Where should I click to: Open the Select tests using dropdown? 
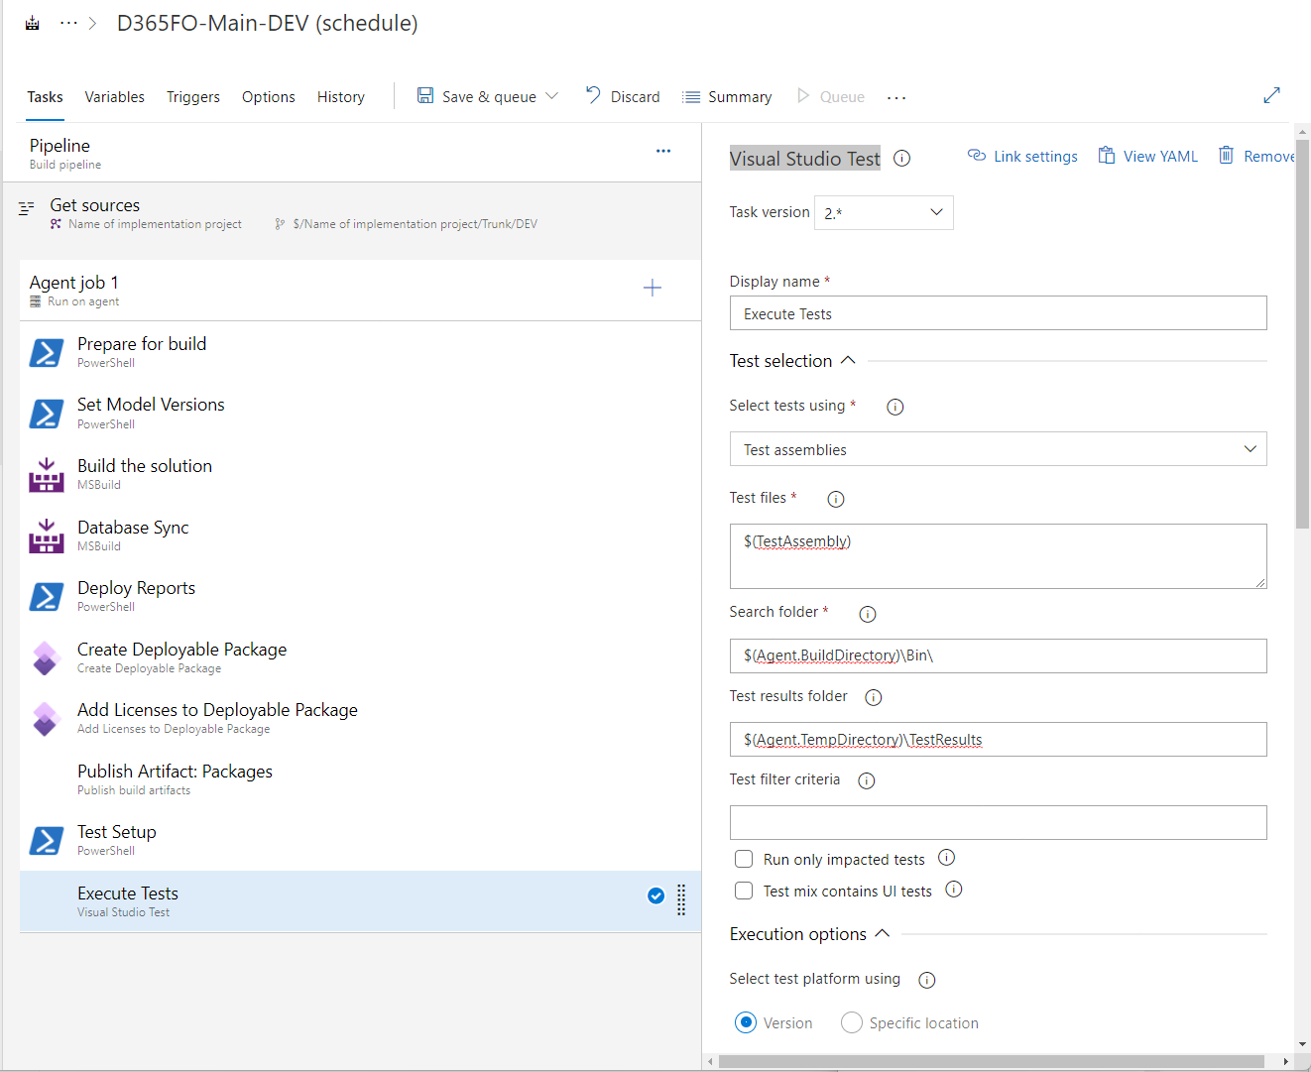click(998, 449)
